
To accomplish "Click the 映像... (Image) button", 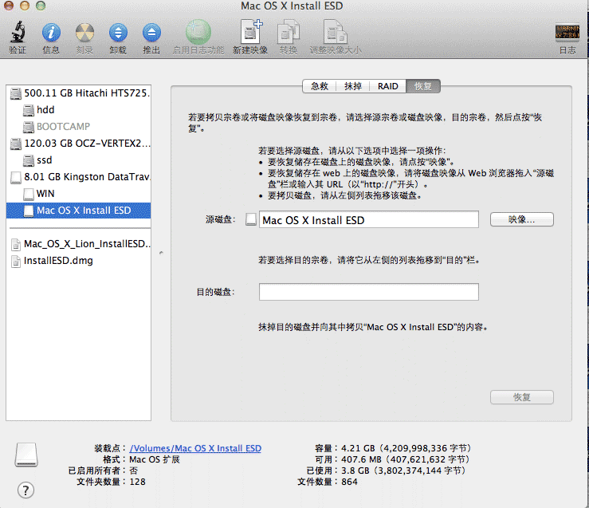I will [x=522, y=219].
